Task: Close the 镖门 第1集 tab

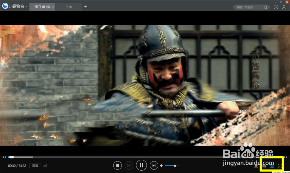Action: point(53,7)
